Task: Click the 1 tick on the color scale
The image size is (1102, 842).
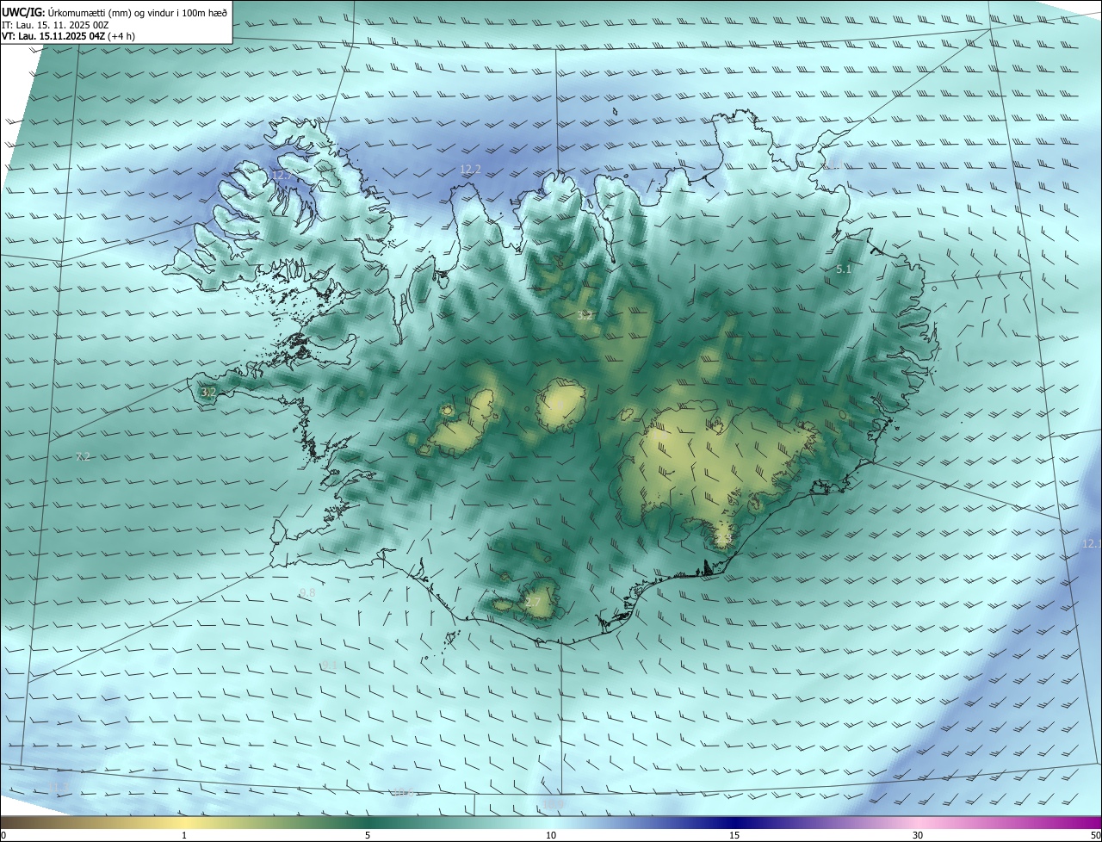Action: click(184, 835)
